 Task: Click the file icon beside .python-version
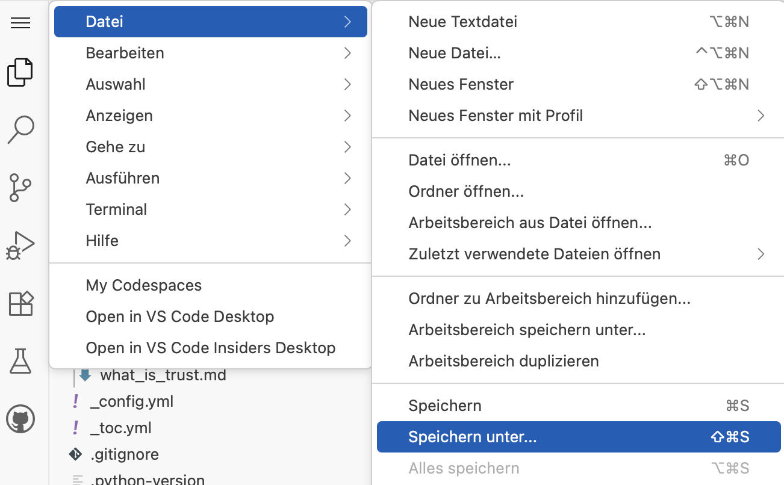[77, 480]
